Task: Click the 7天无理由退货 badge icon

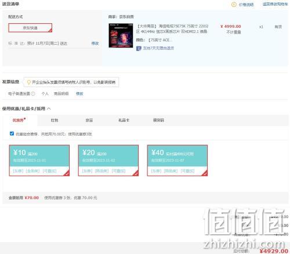Action: 139,48
